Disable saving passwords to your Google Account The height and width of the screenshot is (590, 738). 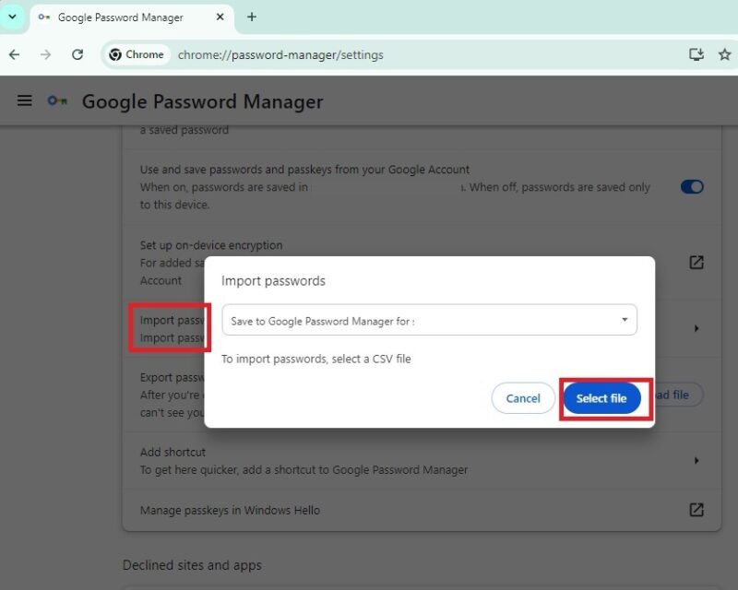tap(692, 186)
